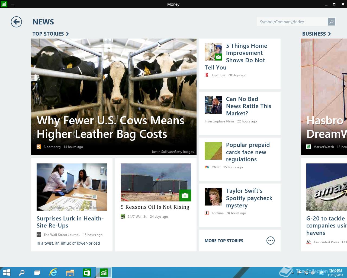
Task: Click the home improvement story thumbnail
Action: pyautogui.click(x=213, y=52)
